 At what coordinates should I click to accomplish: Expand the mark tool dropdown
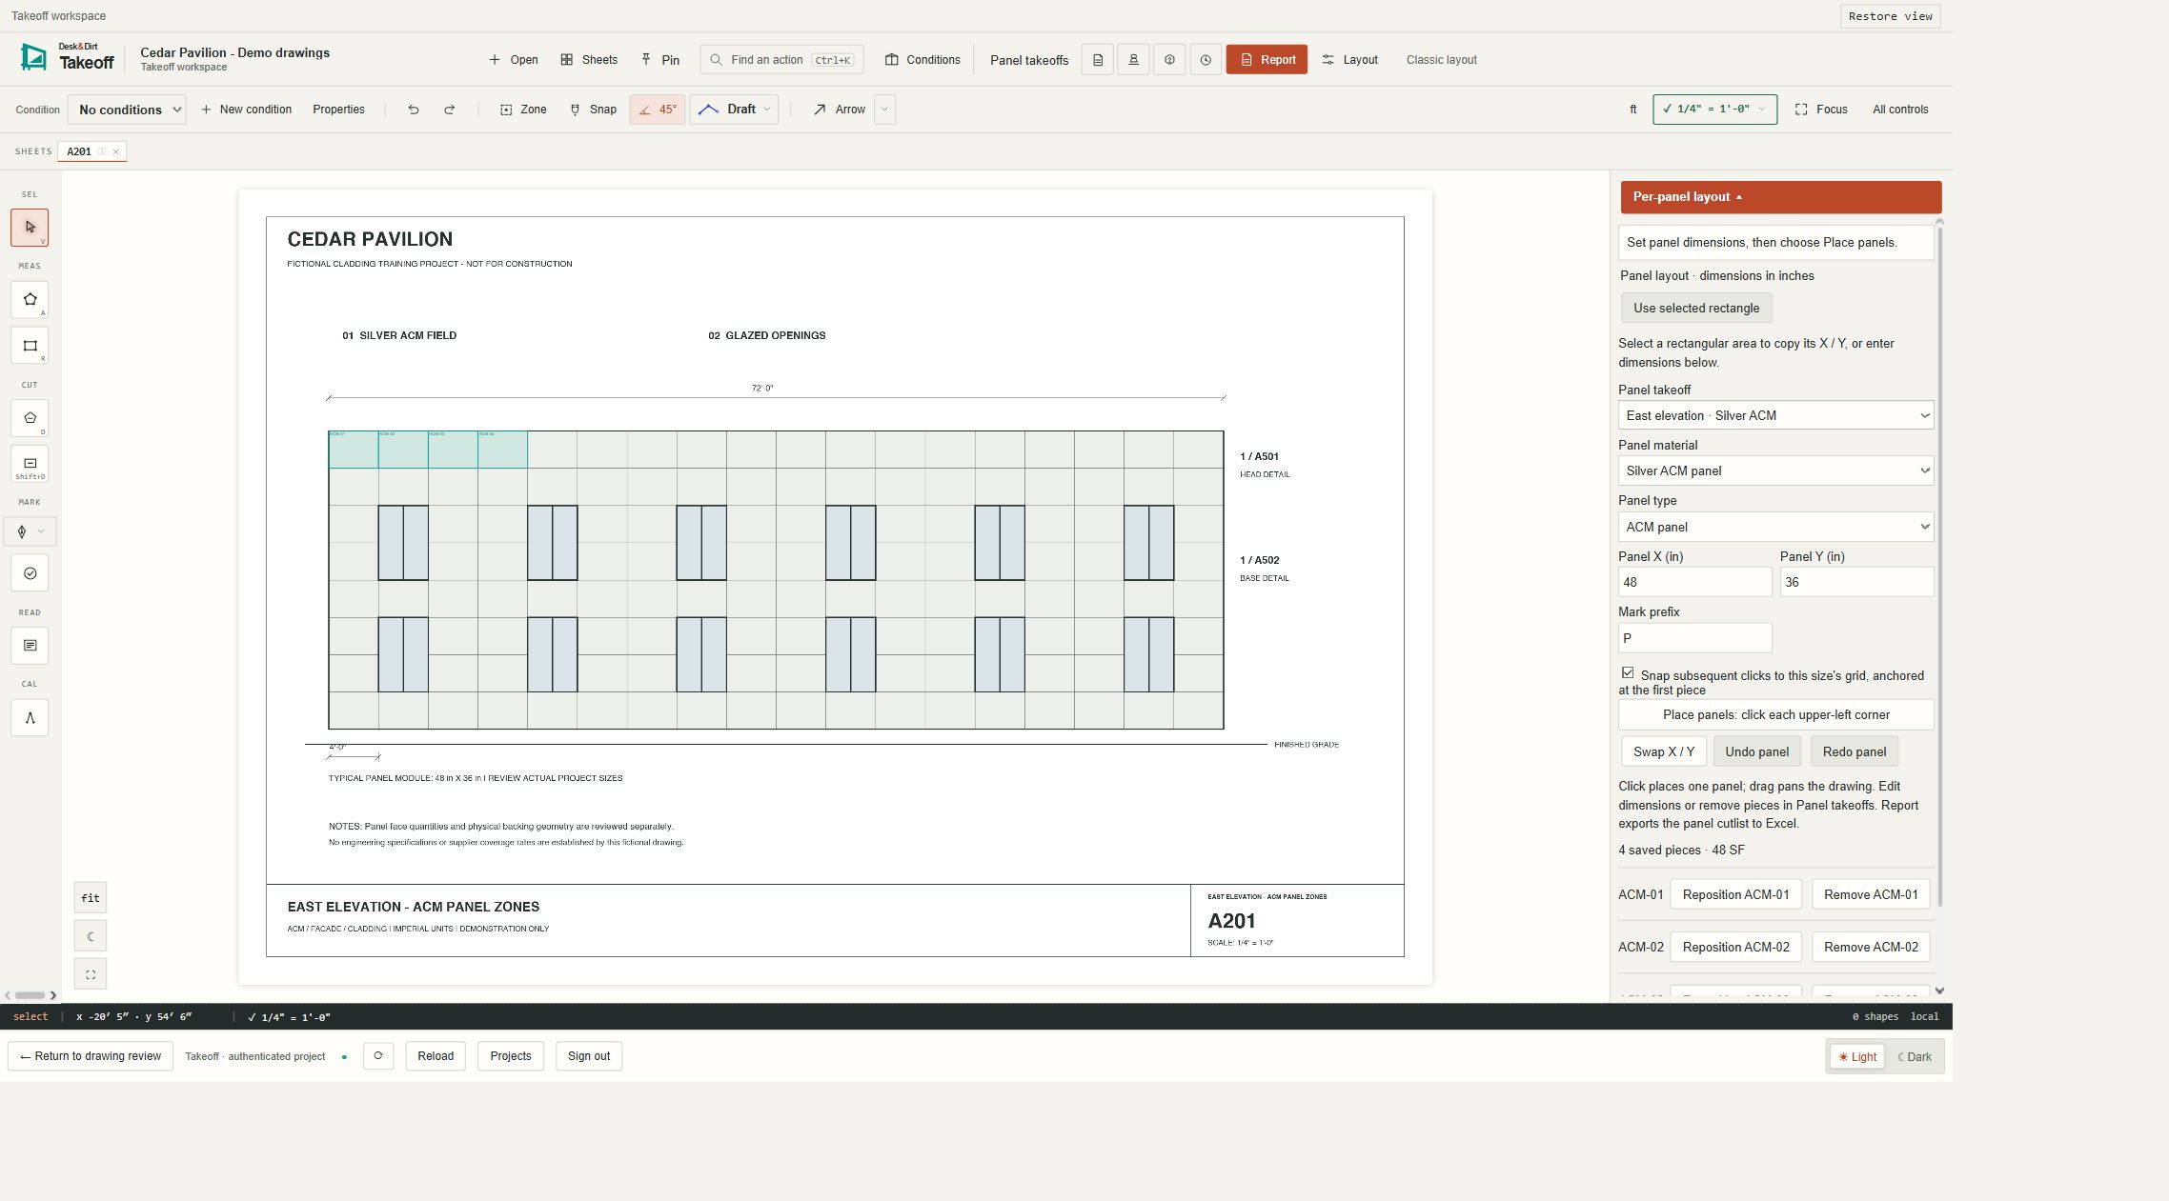tap(41, 531)
